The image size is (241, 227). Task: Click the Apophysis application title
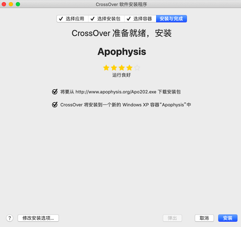coord(122,52)
